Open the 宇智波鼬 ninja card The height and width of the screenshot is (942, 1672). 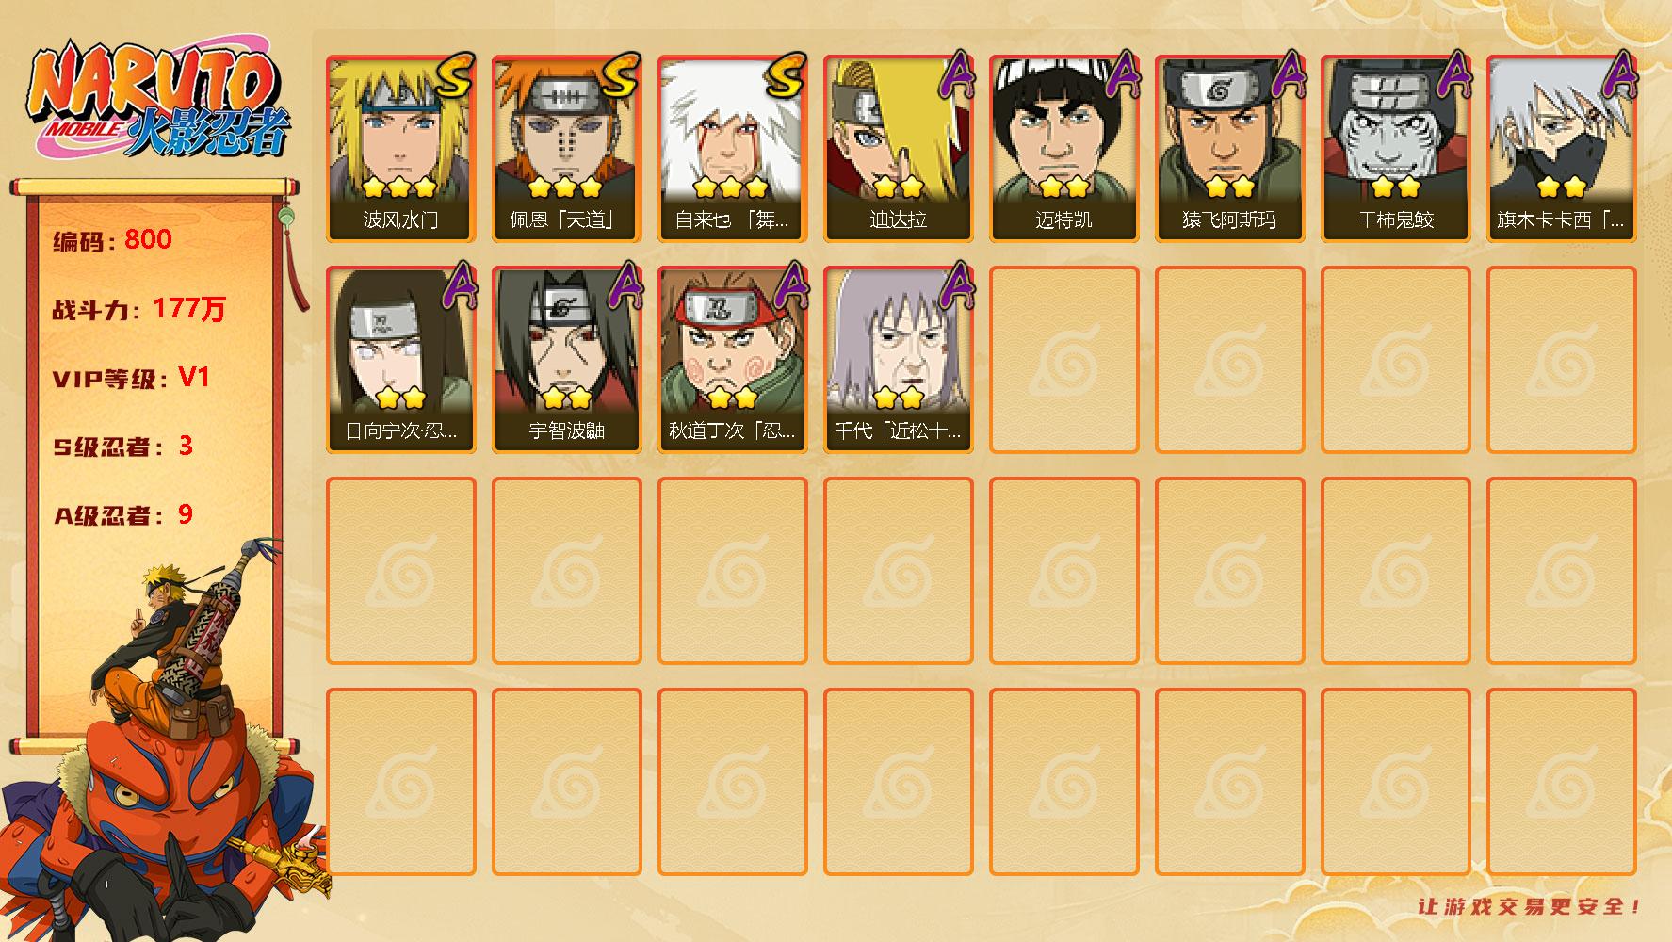pos(566,360)
